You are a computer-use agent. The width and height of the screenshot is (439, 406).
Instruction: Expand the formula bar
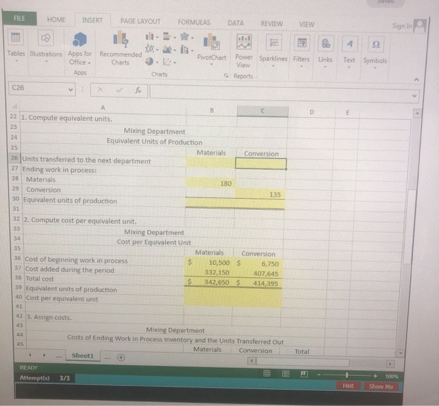[x=415, y=96]
